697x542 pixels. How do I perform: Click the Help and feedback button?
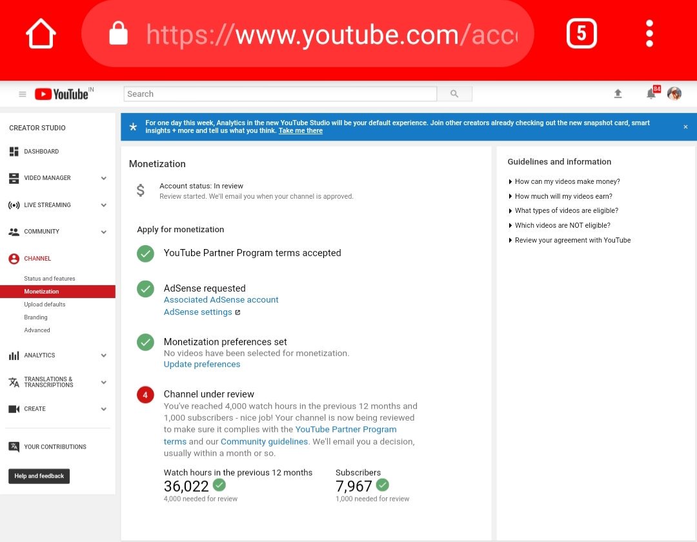pyautogui.click(x=39, y=476)
